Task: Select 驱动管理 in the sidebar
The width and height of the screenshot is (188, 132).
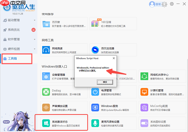Action: click(19, 20)
